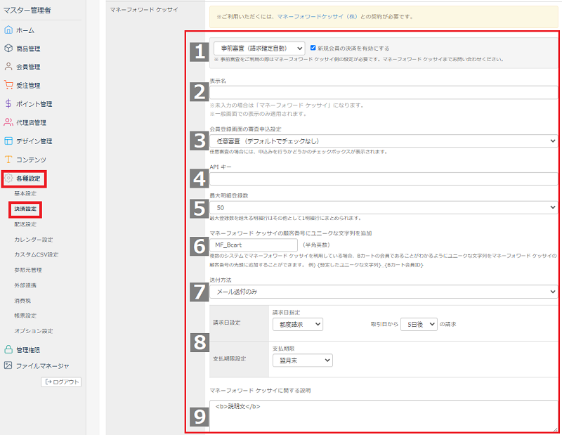The width and height of the screenshot is (562, 435).
Task: Select オプション設定 submenu item
Action: (x=33, y=331)
